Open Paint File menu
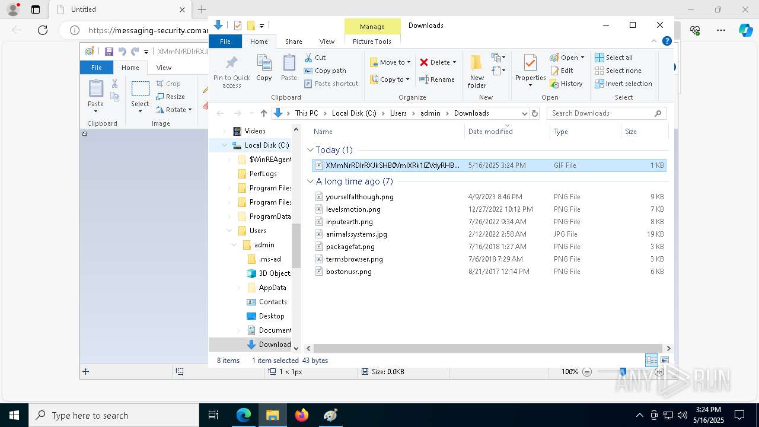The height and width of the screenshot is (427, 759). click(96, 68)
